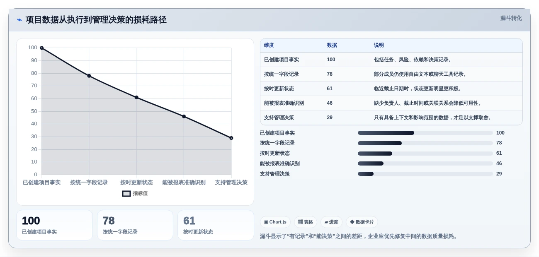
Task: Click the 已创建项目事实 progress bar
Action: [x=425, y=133]
